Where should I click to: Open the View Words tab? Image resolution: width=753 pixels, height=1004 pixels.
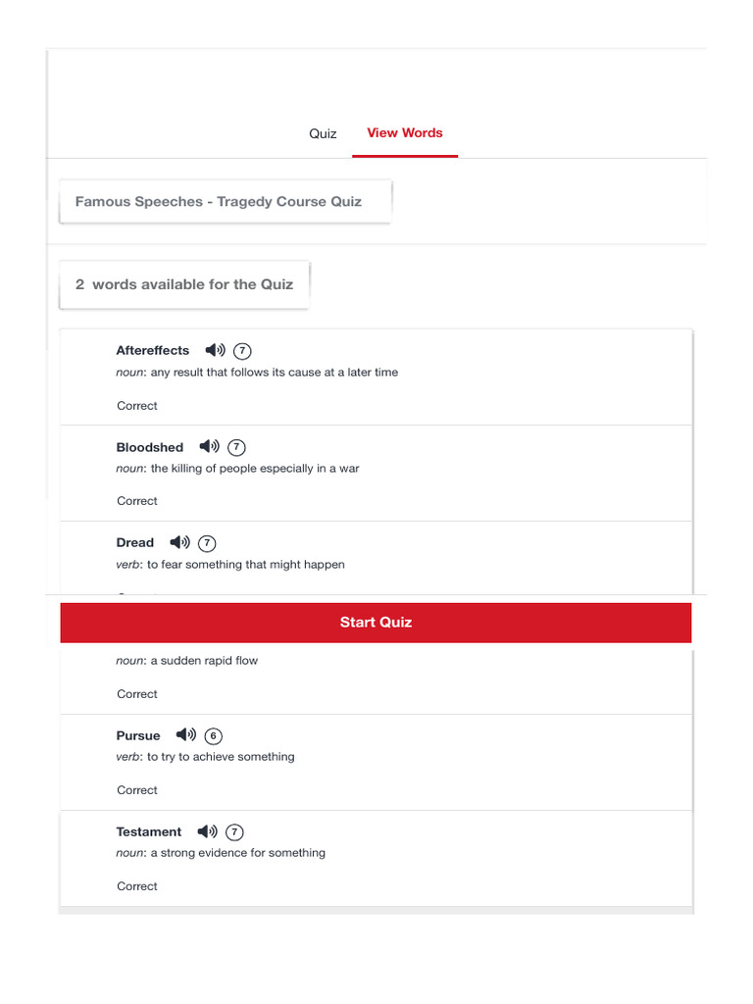tap(405, 133)
